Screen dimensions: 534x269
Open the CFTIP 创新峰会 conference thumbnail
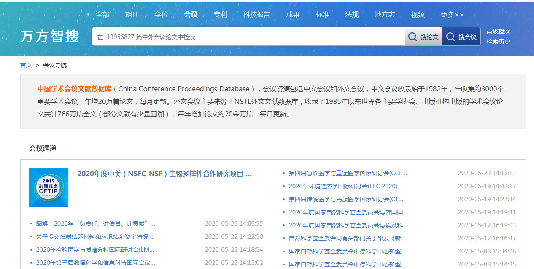tap(49, 187)
